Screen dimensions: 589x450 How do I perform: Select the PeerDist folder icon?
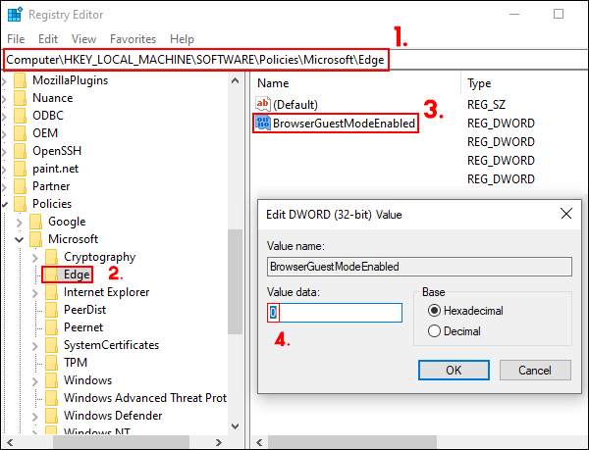click(x=51, y=310)
